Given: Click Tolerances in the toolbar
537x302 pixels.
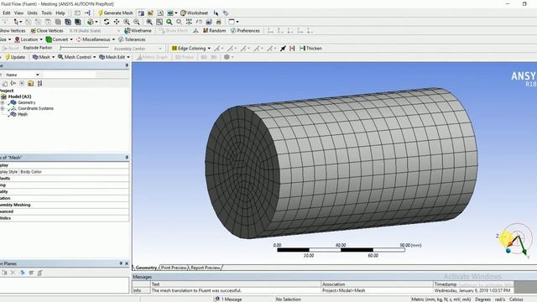Looking at the screenshot, I should pyautogui.click(x=132, y=39).
